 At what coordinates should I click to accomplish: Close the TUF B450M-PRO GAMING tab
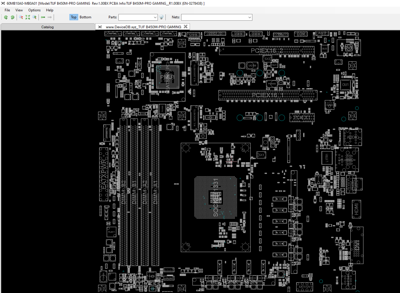186,27
